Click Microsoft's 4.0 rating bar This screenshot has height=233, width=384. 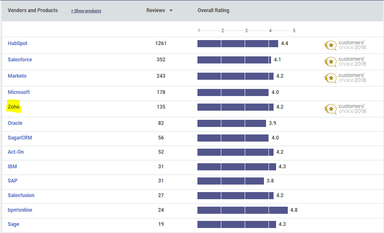pos(233,92)
